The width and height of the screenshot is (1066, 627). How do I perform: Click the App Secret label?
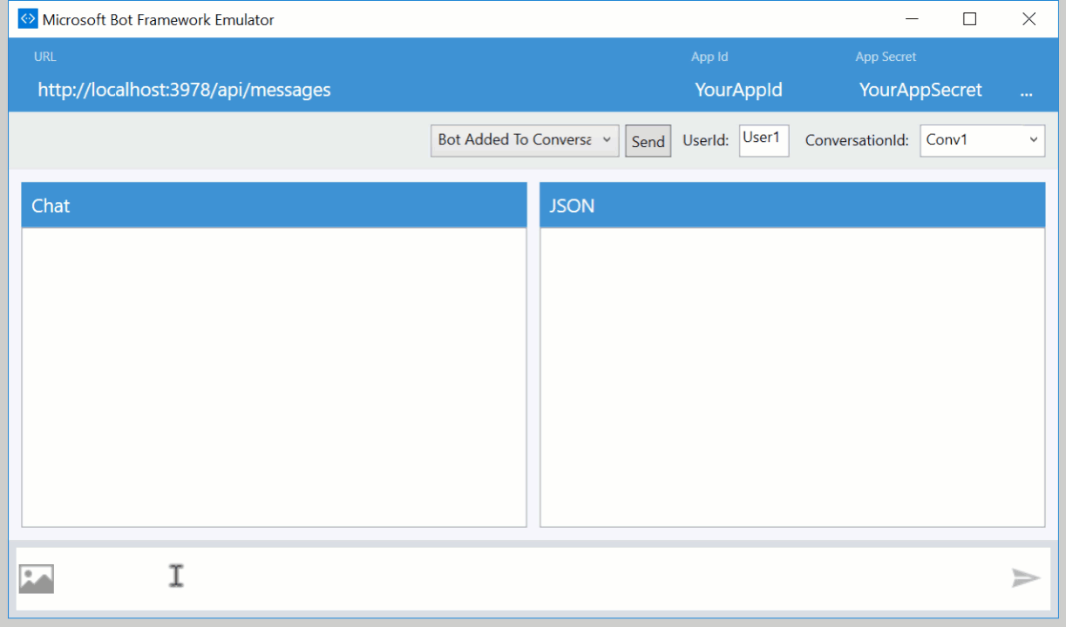coord(886,57)
